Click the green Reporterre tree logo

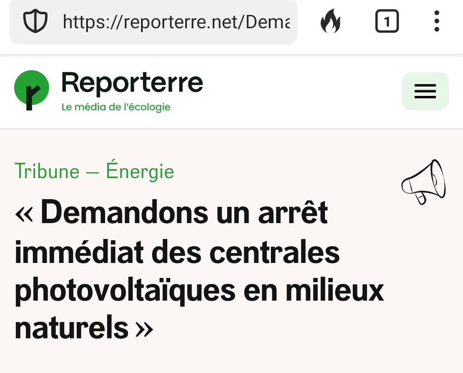pyautogui.click(x=31, y=90)
